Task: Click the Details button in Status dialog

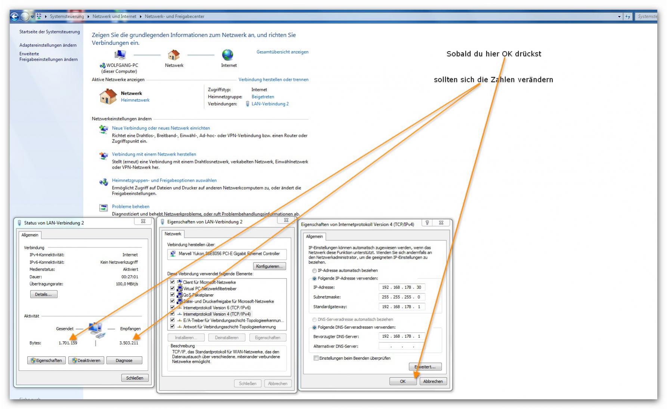Action: [x=44, y=295]
